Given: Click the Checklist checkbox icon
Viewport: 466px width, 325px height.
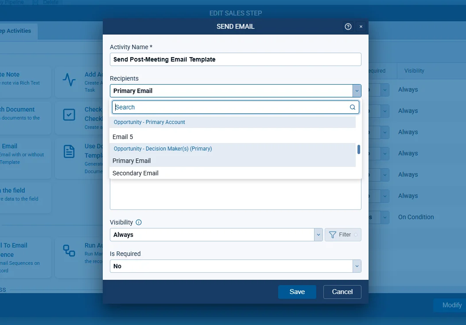Looking at the screenshot, I should click(x=69, y=115).
